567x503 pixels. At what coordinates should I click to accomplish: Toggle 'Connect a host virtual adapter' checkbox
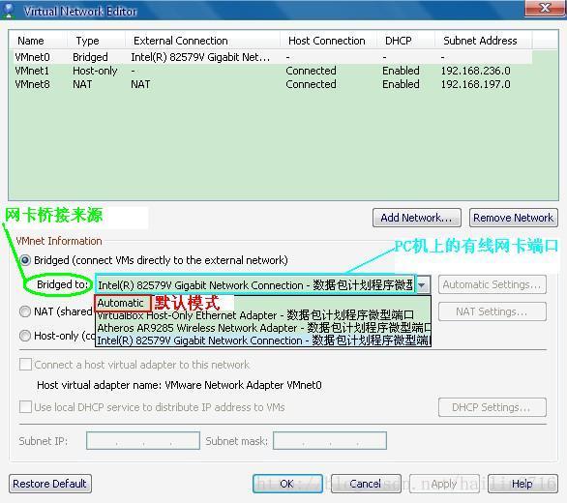(x=25, y=364)
